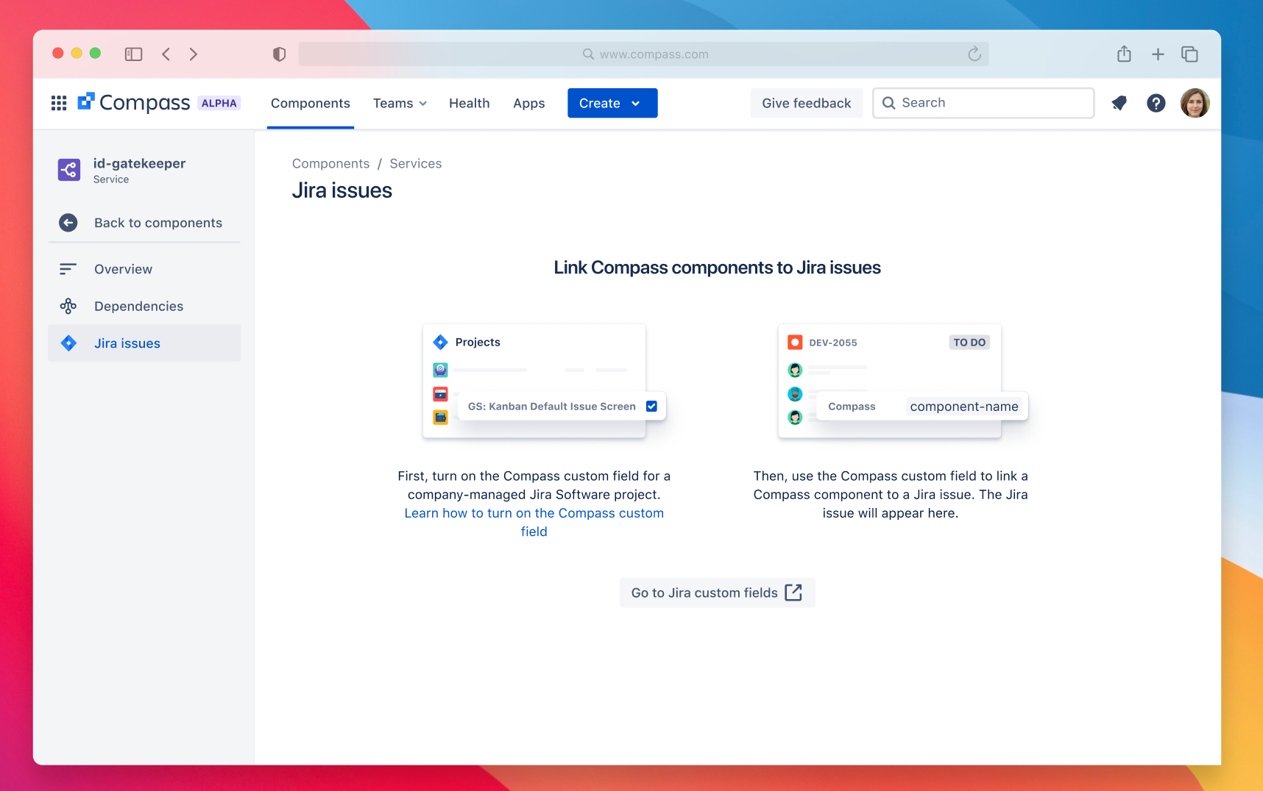Open the Health tab
1263x791 pixels.
470,104
